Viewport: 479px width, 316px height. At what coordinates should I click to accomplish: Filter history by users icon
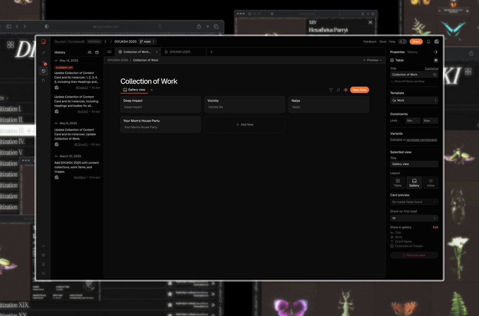pos(89,52)
